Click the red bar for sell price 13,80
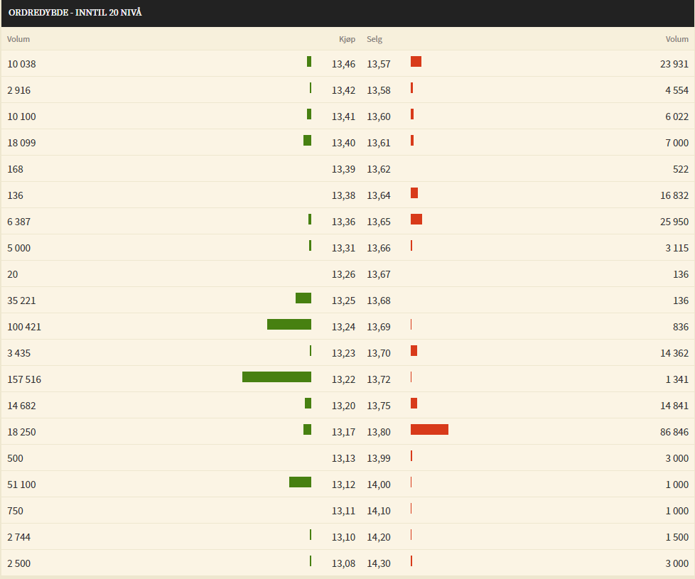Viewport: 695px width, 579px height. 429,429
